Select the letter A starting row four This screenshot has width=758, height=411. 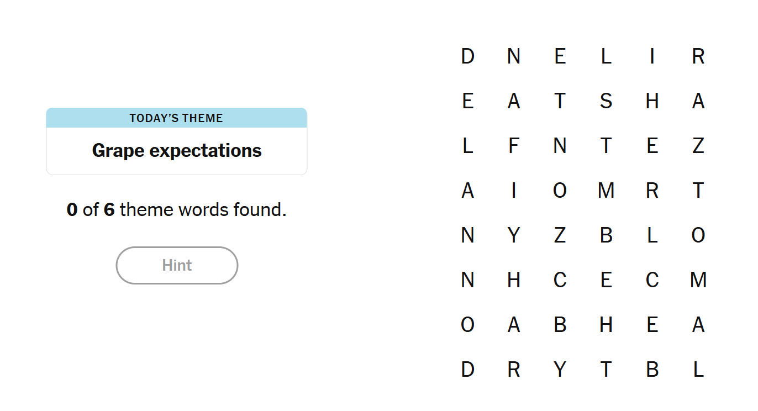coord(467,190)
